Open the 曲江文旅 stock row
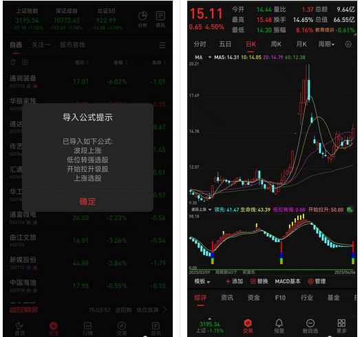Image resolution: width=360 pixels, height=337 pixels. [87, 241]
